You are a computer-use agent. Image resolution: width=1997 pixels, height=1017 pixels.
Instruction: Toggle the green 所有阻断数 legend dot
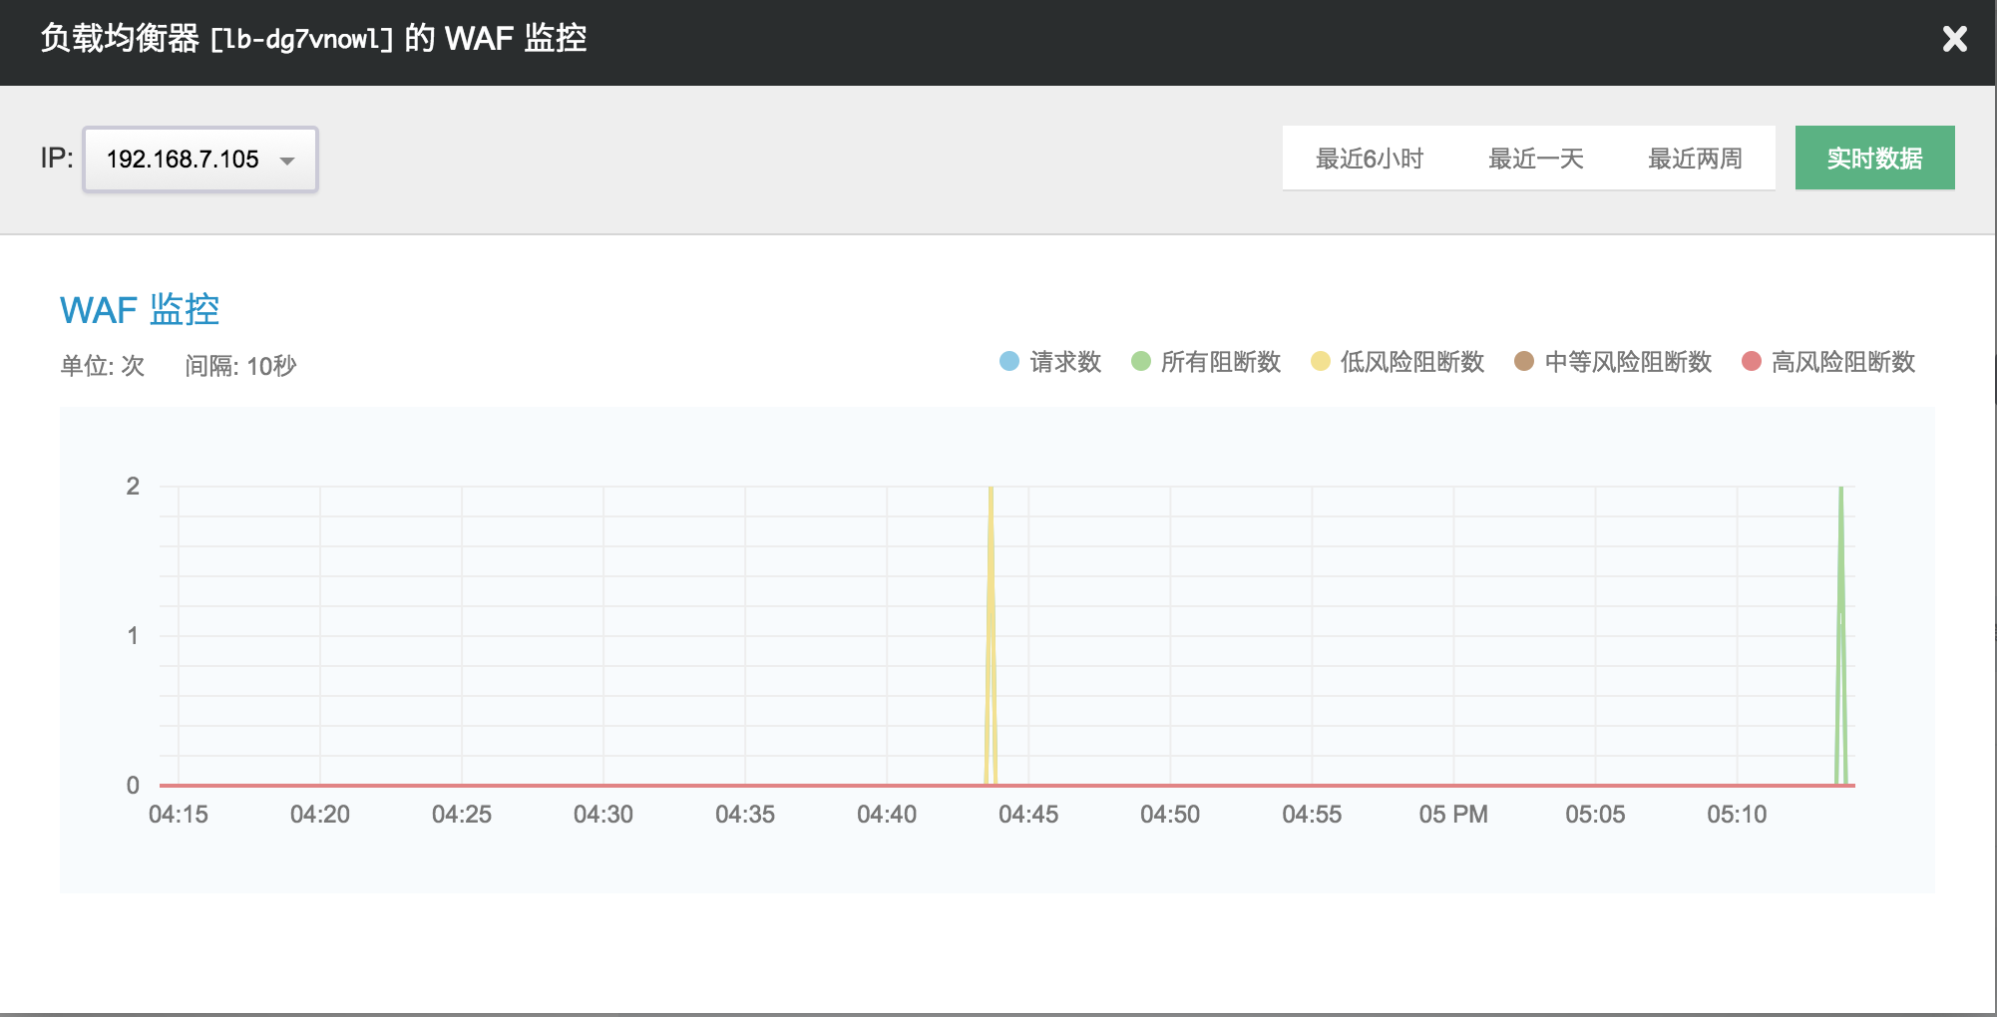tap(1141, 362)
